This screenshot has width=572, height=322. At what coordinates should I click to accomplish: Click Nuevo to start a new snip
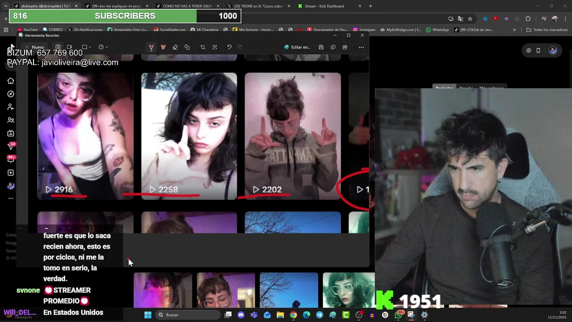tap(34, 47)
